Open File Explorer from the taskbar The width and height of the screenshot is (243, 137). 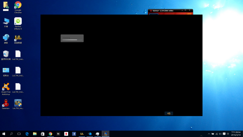tap(35, 134)
